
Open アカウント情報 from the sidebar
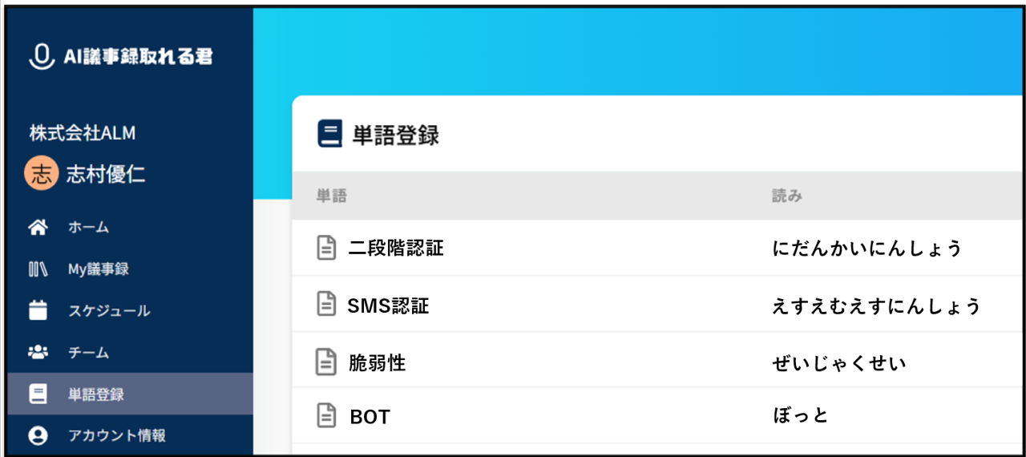[x=117, y=436]
